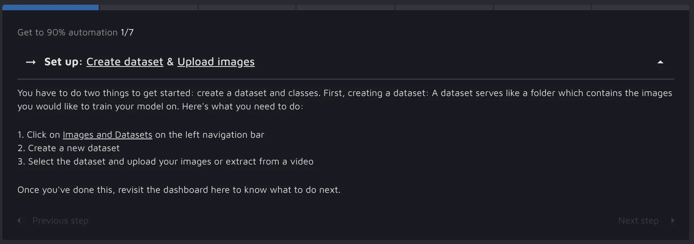Click the right arrow icon beside Set up
Viewport: 694px width, 244px height.
[x=31, y=62]
